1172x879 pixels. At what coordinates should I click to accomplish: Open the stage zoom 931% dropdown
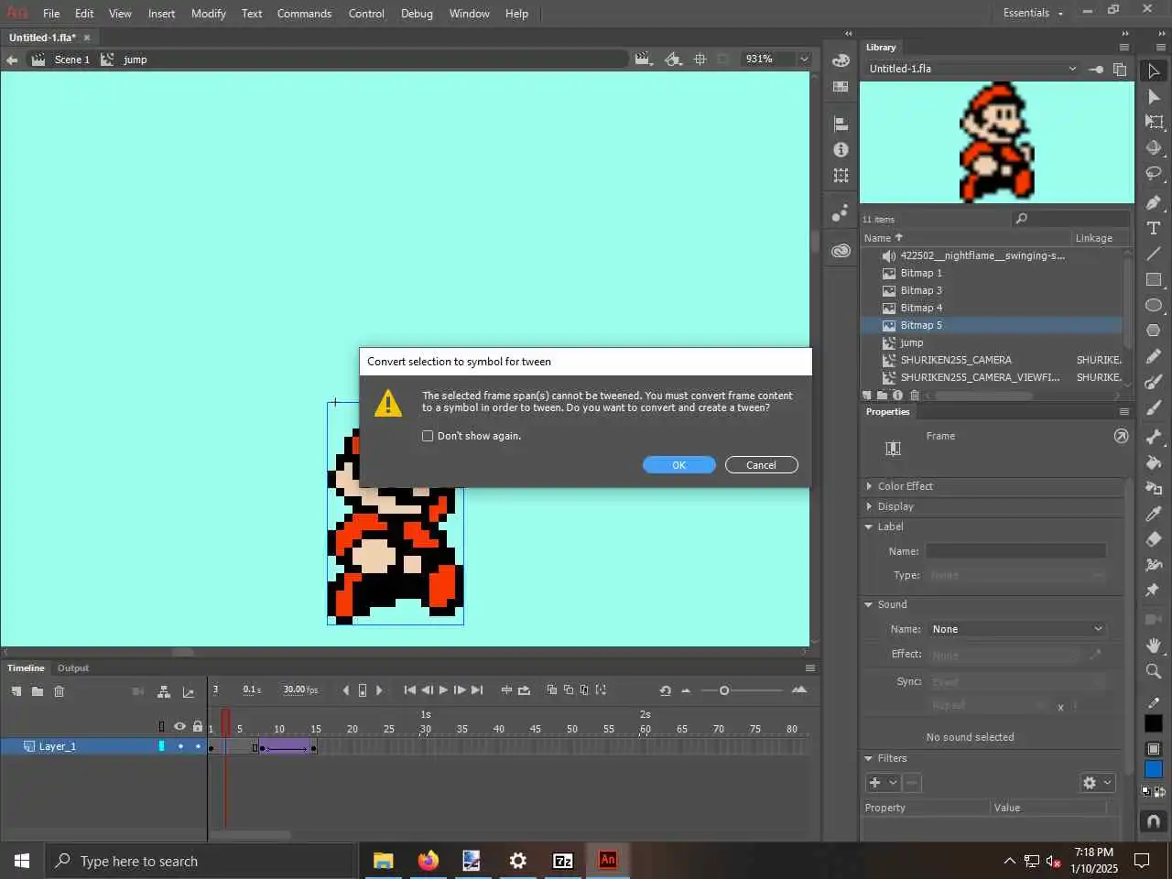click(x=804, y=60)
